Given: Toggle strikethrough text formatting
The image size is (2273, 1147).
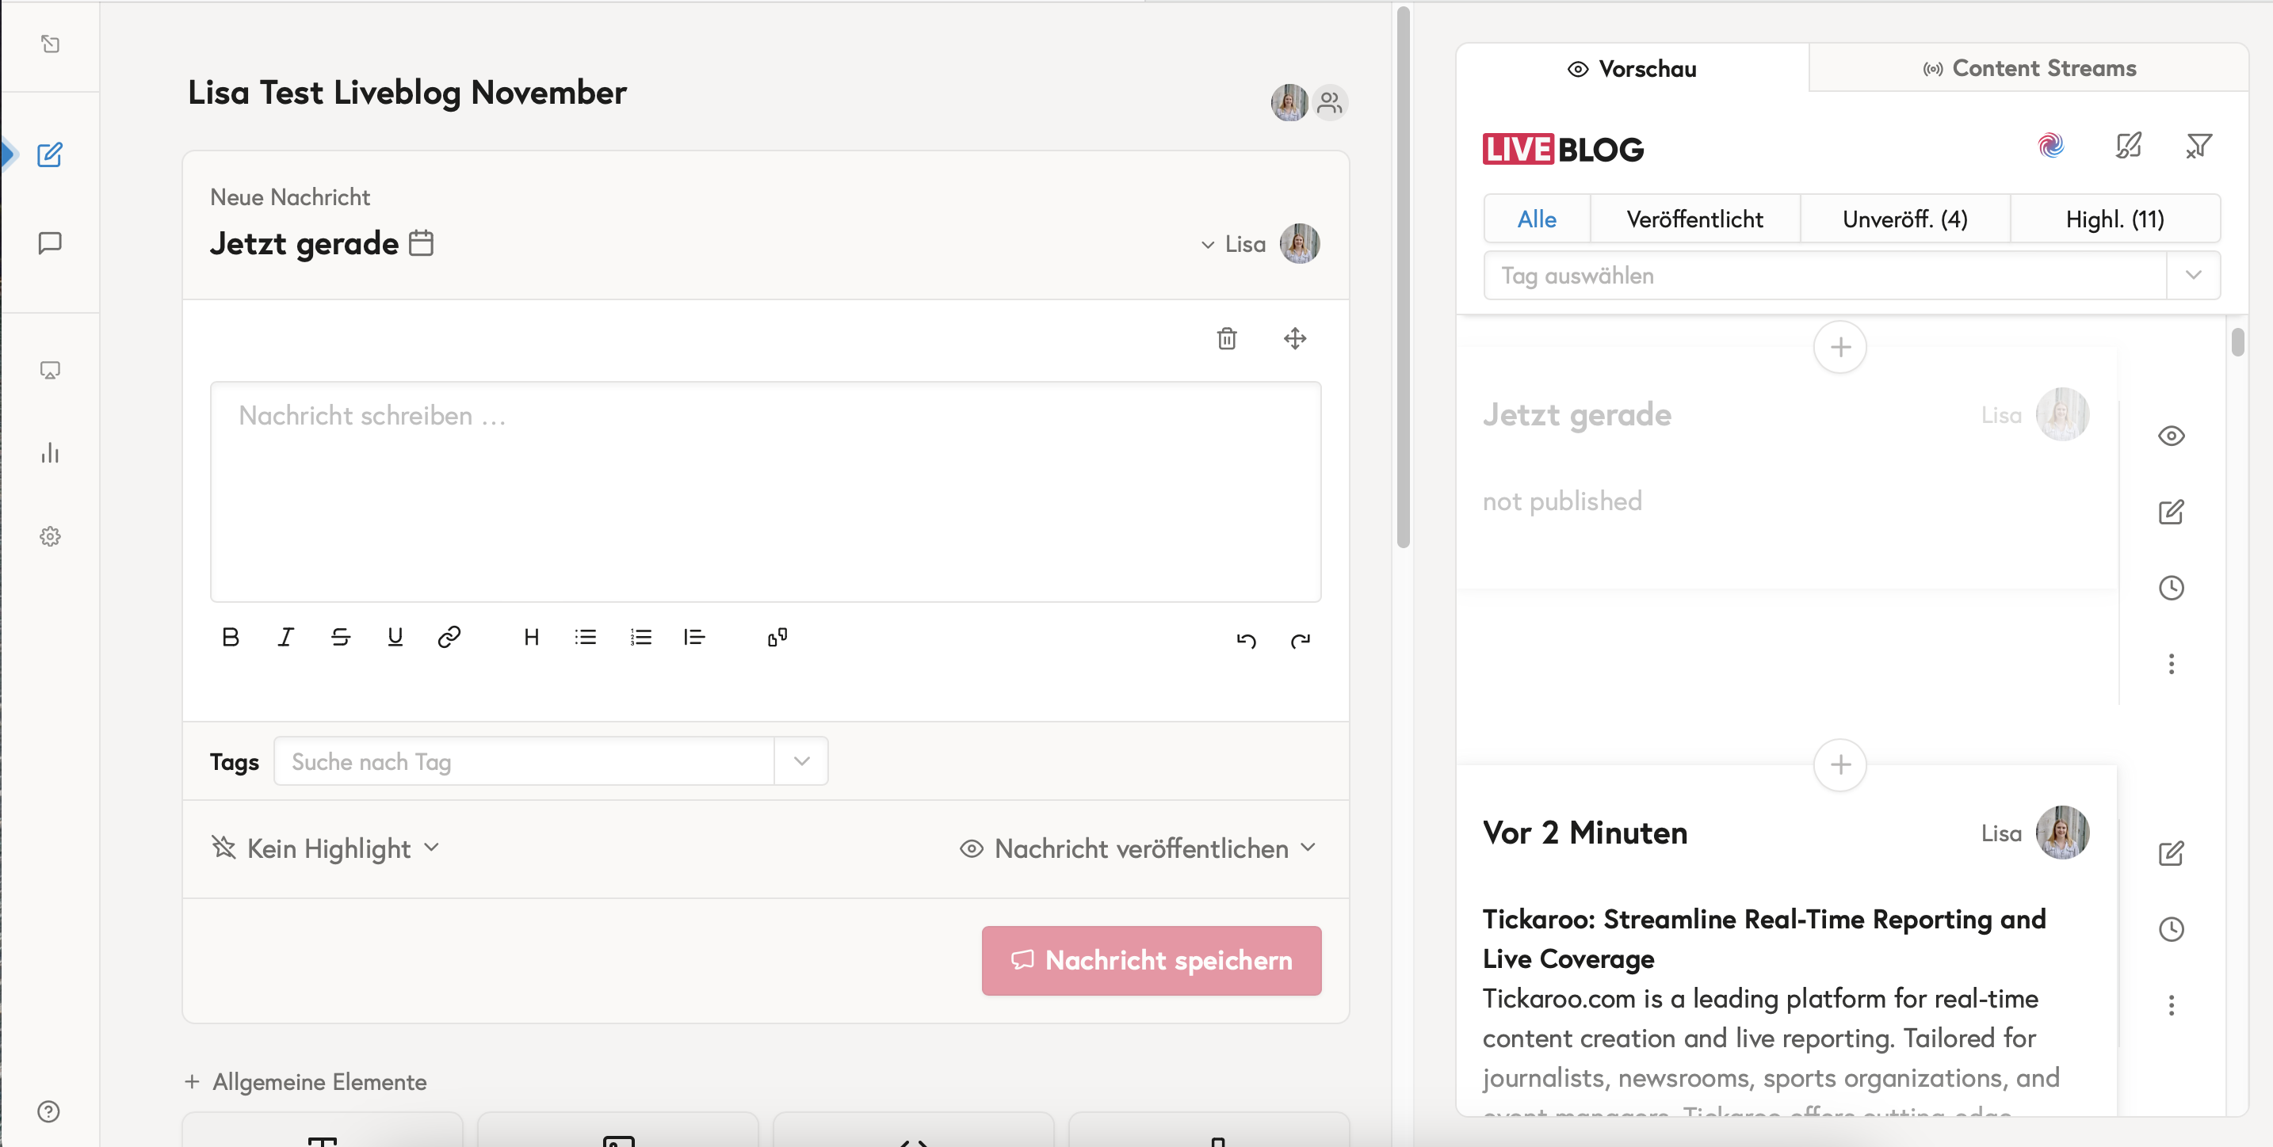Looking at the screenshot, I should click(x=341, y=638).
